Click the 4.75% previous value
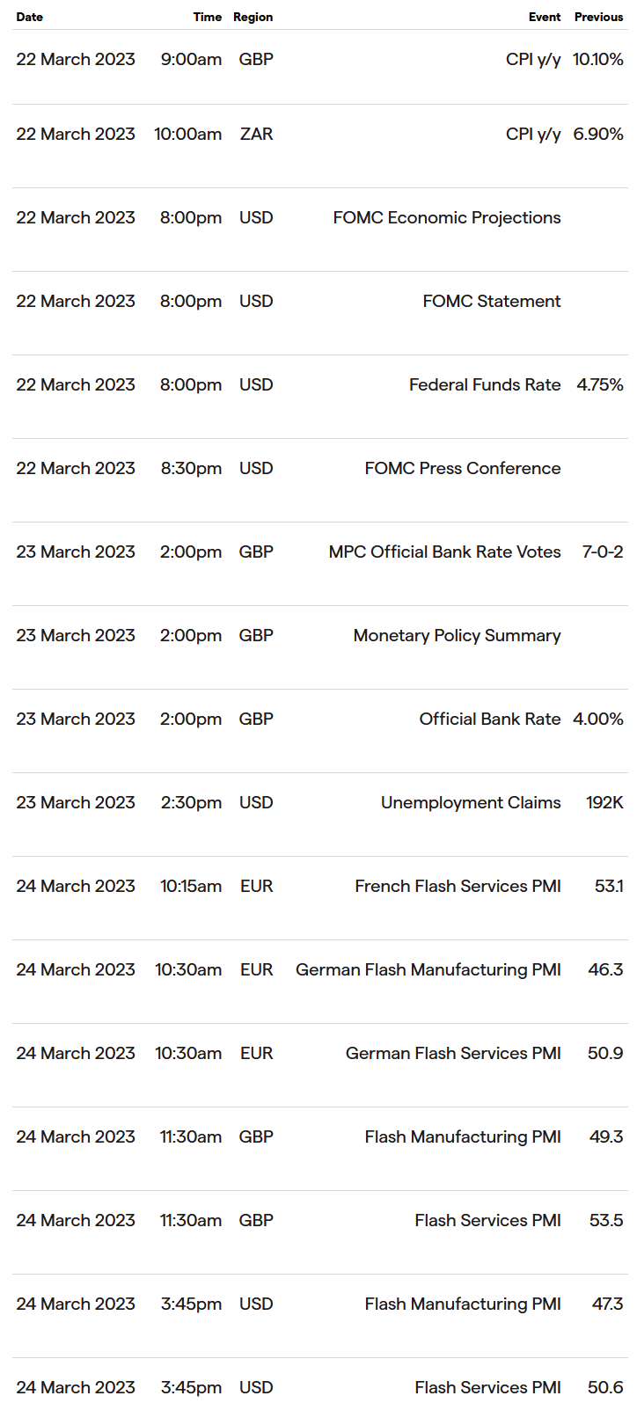This screenshot has height=1425, width=637. pyautogui.click(x=600, y=384)
